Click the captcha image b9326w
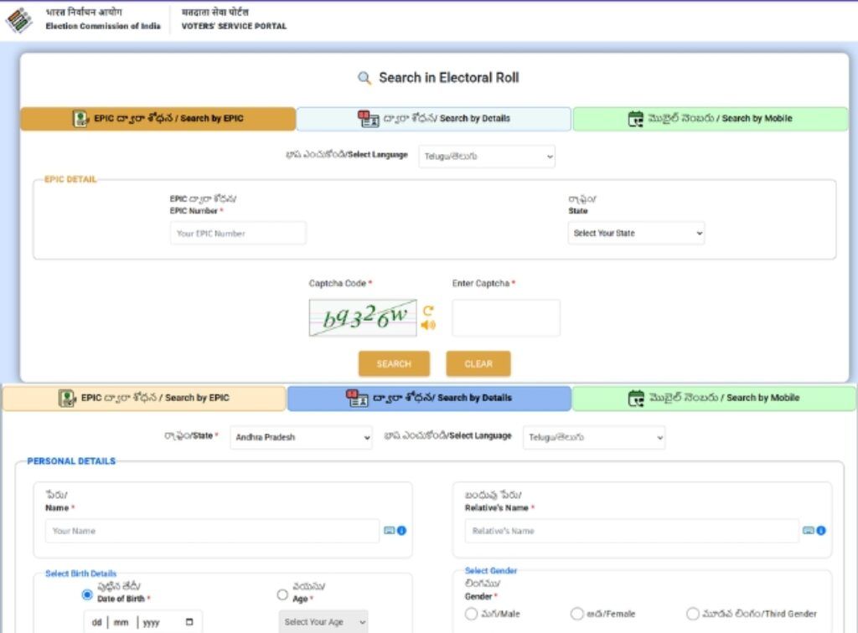The width and height of the screenshot is (858, 633). point(363,317)
